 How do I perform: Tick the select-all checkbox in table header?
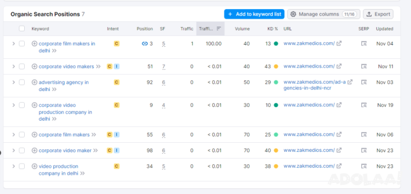pyautogui.click(x=22, y=29)
